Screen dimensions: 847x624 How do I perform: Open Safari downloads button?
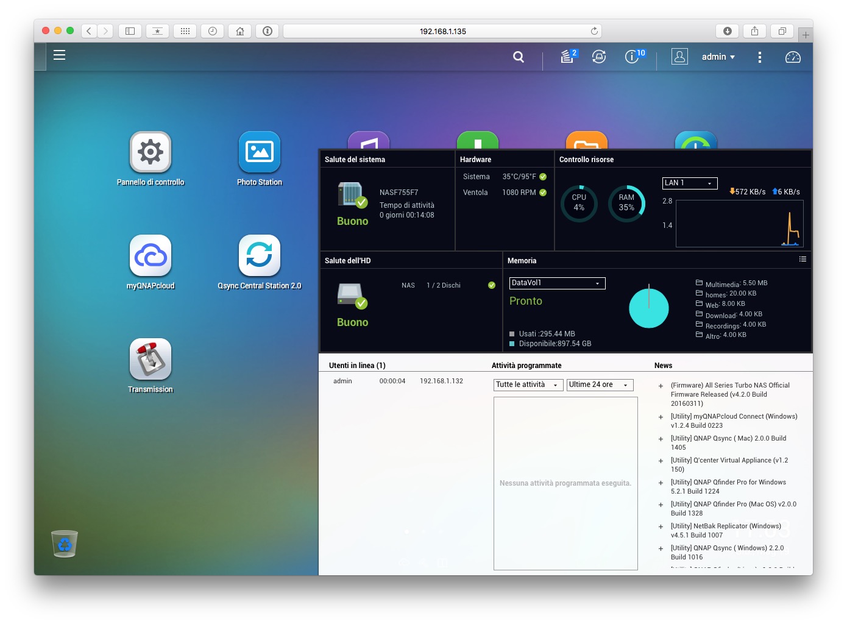[x=728, y=31]
